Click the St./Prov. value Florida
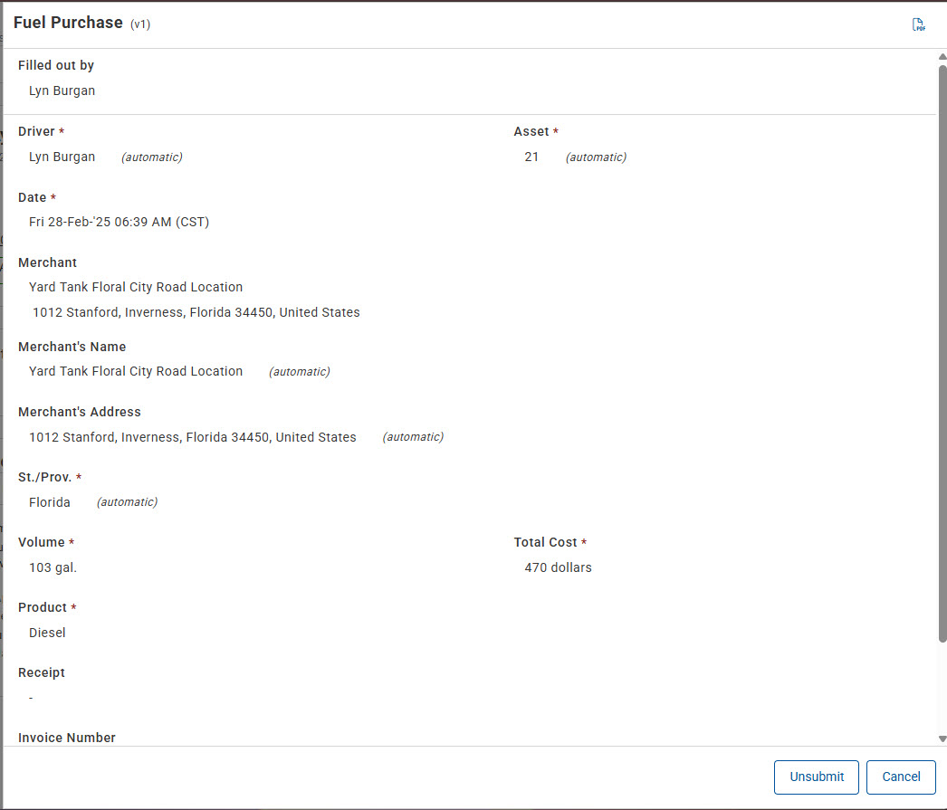Screen dimensions: 947x810 (50, 502)
